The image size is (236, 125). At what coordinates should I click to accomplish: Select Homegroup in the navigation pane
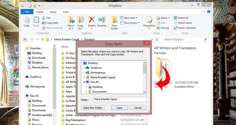point(35,87)
